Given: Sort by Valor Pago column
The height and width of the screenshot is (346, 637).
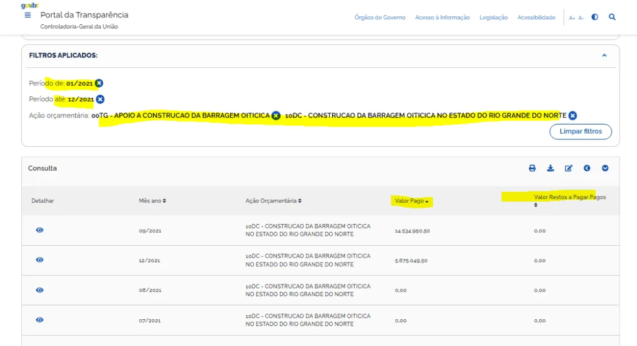Looking at the screenshot, I should pyautogui.click(x=412, y=201).
